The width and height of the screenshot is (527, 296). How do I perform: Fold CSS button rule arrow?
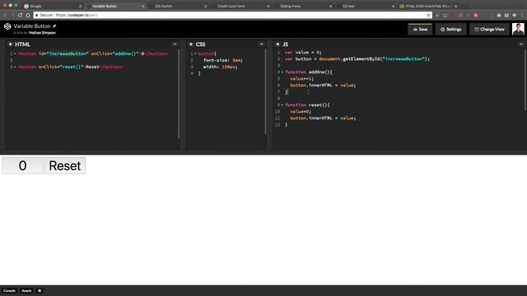click(196, 53)
